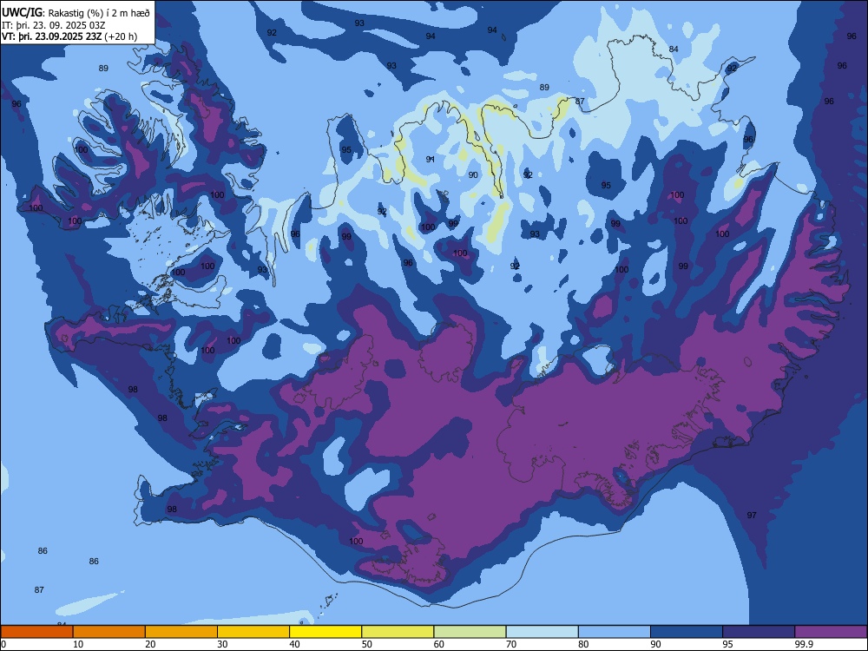Select the '40' legend scale label
This screenshot has width=868, height=651.
[294, 644]
